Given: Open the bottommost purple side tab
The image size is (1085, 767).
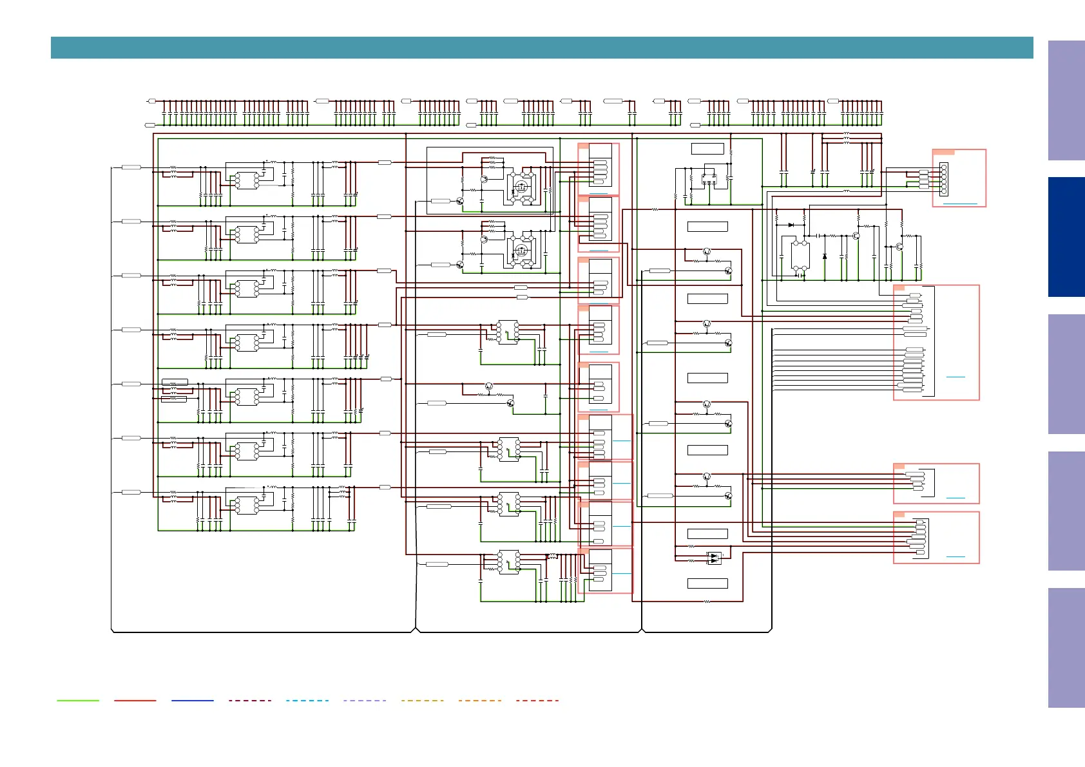Looking at the screenshot, I should tap(1066, 647).
